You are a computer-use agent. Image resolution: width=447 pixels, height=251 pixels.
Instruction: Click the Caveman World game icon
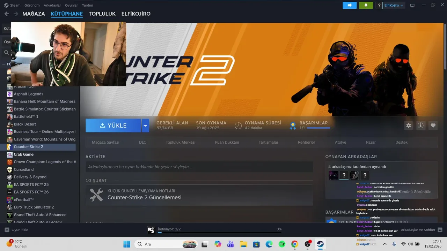(x=10, y=139)
